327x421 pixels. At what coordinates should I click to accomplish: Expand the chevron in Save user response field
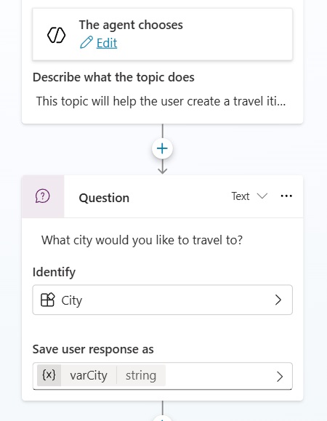tap(280, 377)
